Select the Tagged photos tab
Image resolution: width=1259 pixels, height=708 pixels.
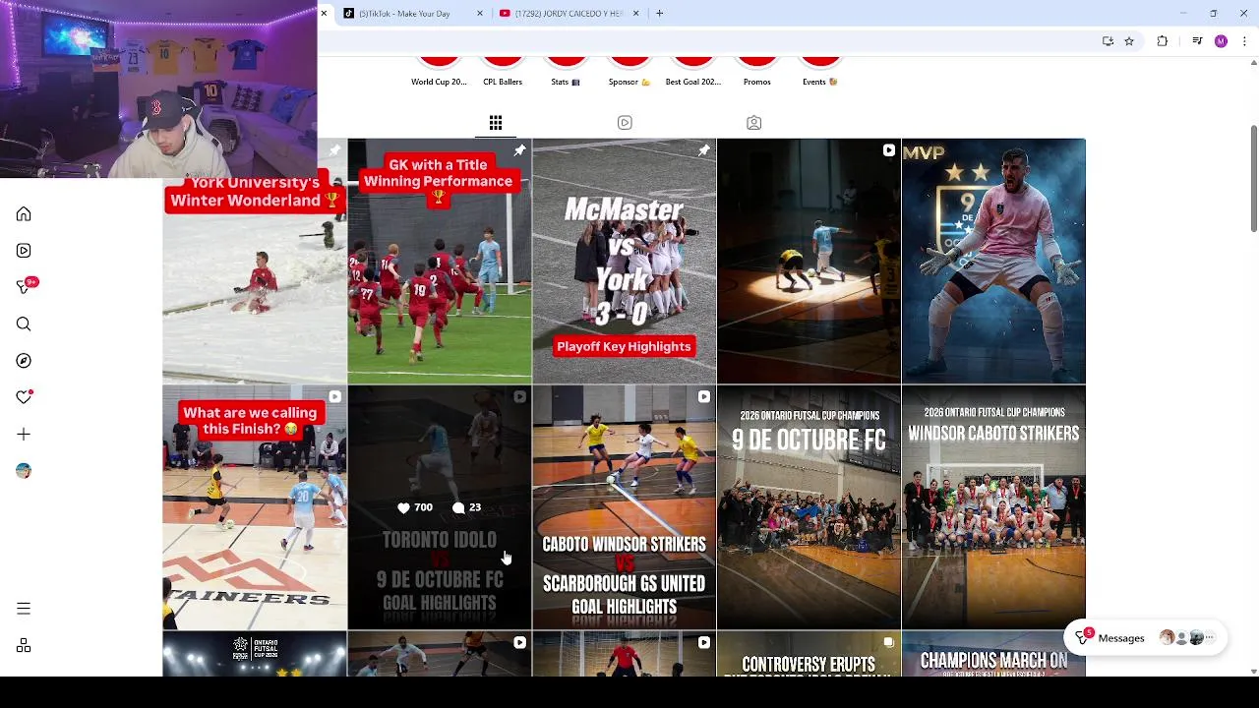[x=753, y=123]
